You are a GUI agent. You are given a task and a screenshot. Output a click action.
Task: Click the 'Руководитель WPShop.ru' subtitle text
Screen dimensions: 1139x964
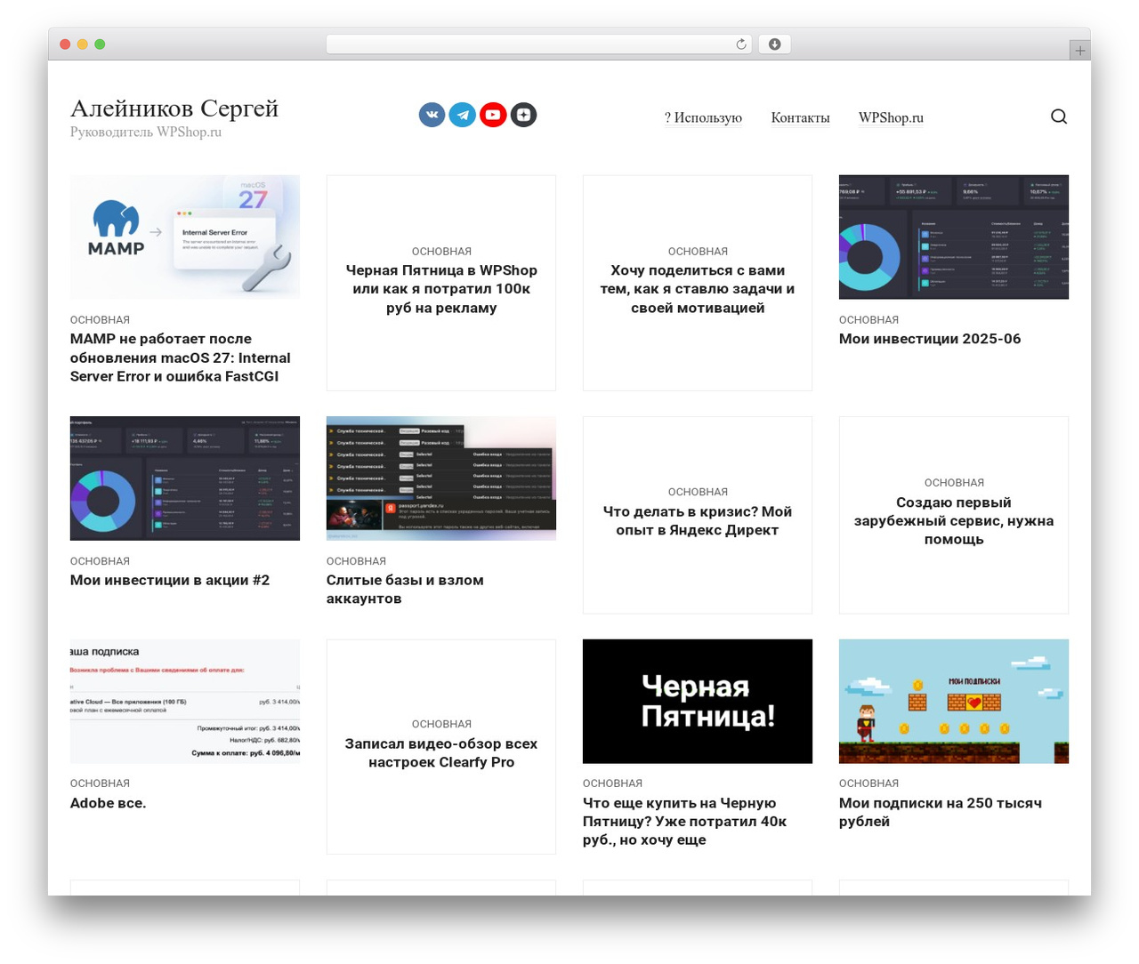146,132
